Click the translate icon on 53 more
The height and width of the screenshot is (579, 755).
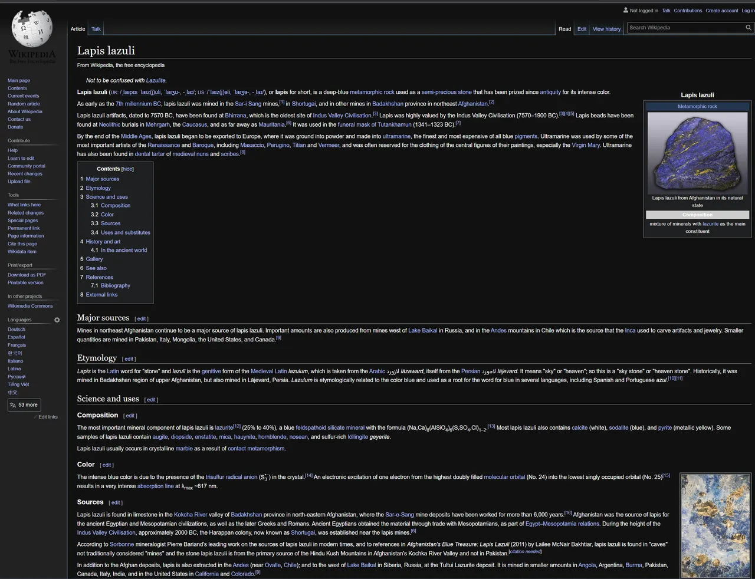13,405
